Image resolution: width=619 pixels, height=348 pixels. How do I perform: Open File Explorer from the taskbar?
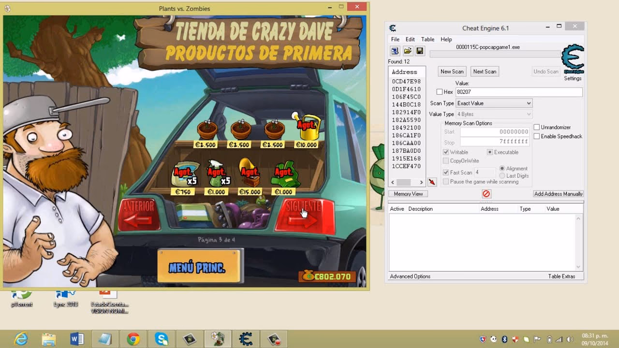(x=49, y=339)
